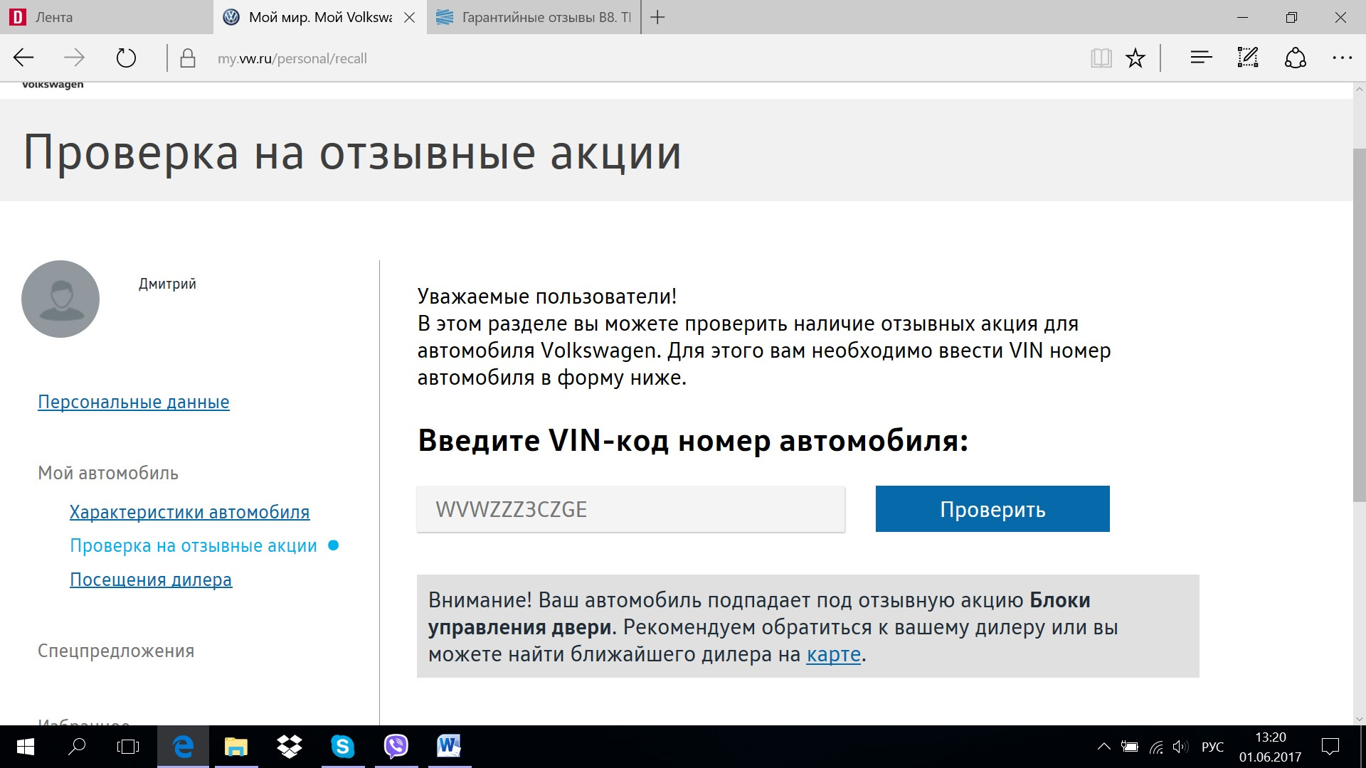The image size is (1366, 768).
Task: Click the Share icon in toolbar
Action: [1295, 58]
